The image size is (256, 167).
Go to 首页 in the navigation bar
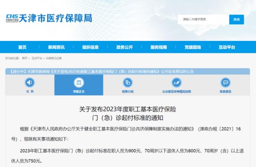pos(22,47)
